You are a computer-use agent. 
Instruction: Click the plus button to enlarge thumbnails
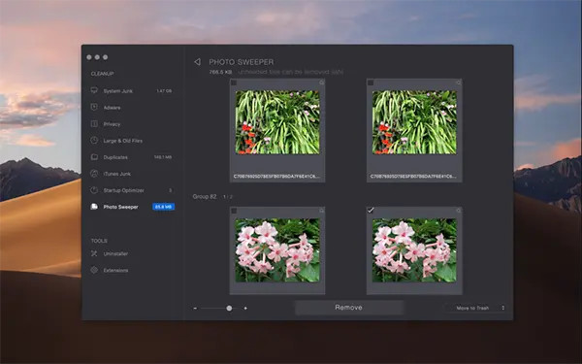245,308
